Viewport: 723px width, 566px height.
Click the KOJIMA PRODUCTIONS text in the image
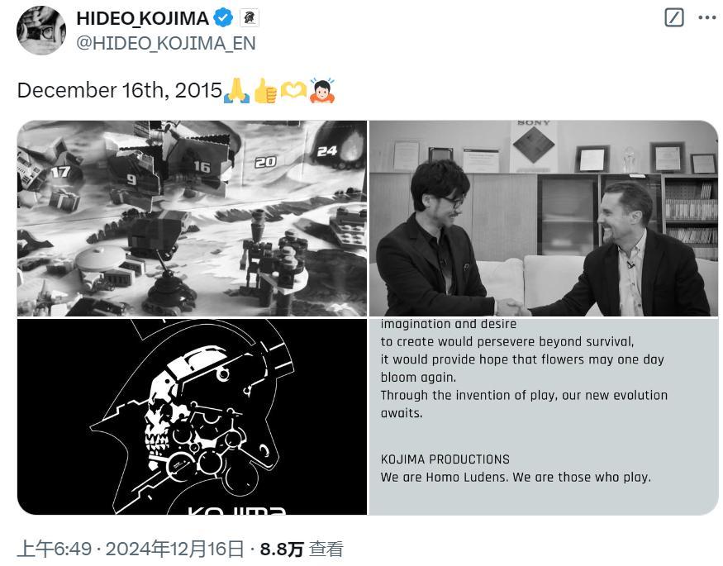coord(445,459)
